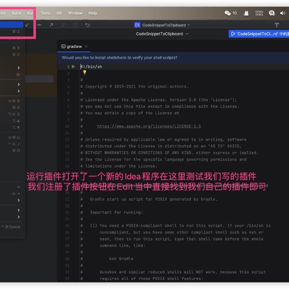Open the Build menu
Screen dimensions: 289x289
click(16, 13)
